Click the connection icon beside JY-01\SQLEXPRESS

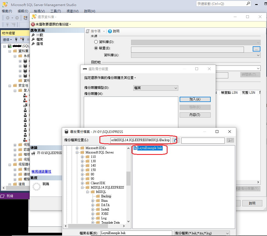(34, 153)
